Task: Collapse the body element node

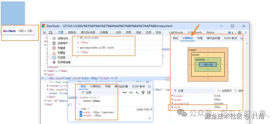Action: click(x=46, y=74)
